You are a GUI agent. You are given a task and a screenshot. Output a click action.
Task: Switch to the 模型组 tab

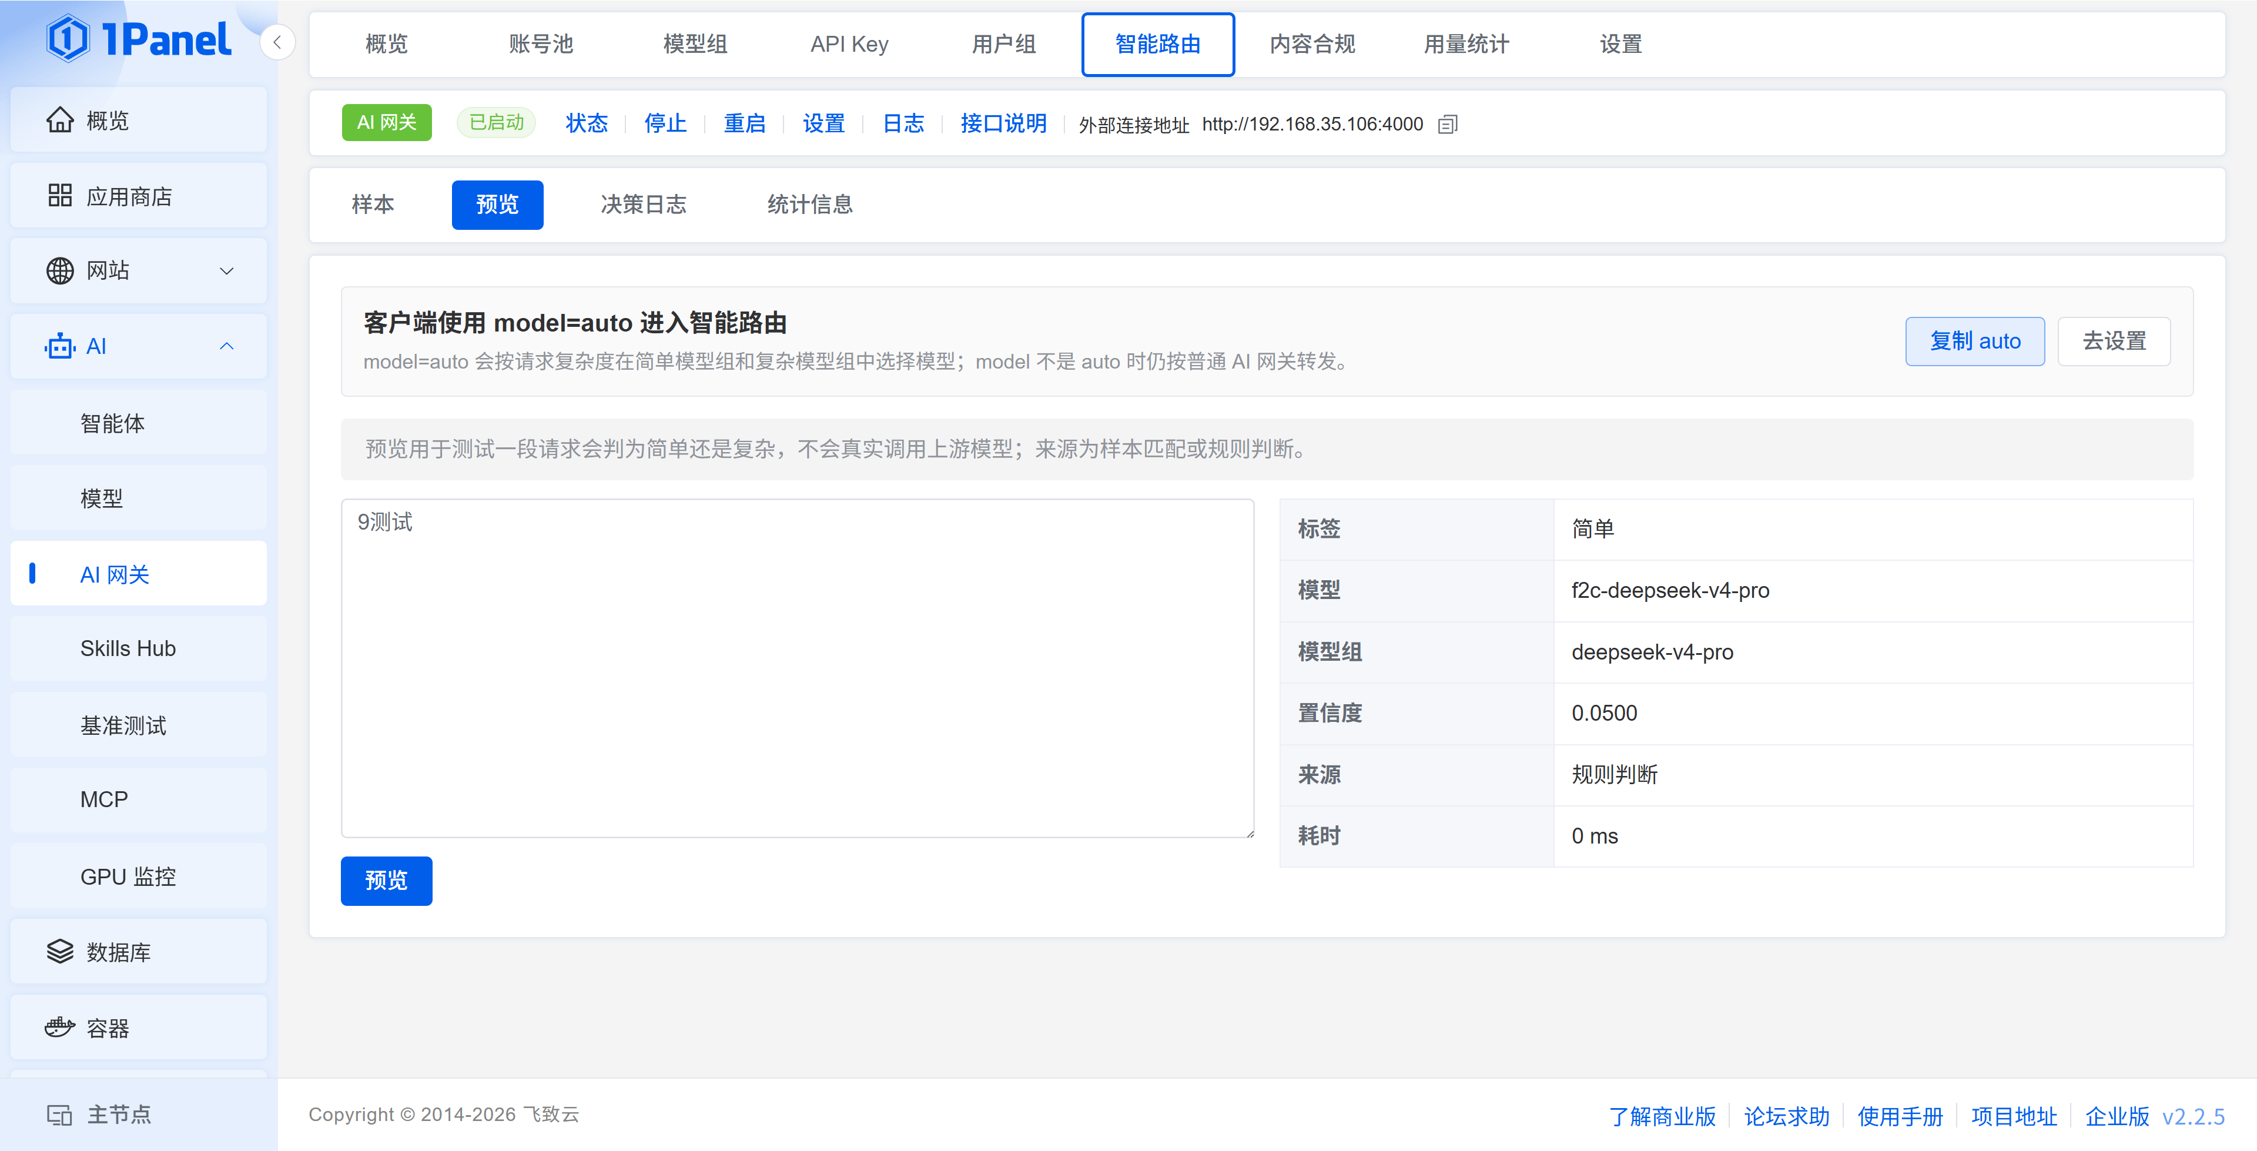pos(695,44)
